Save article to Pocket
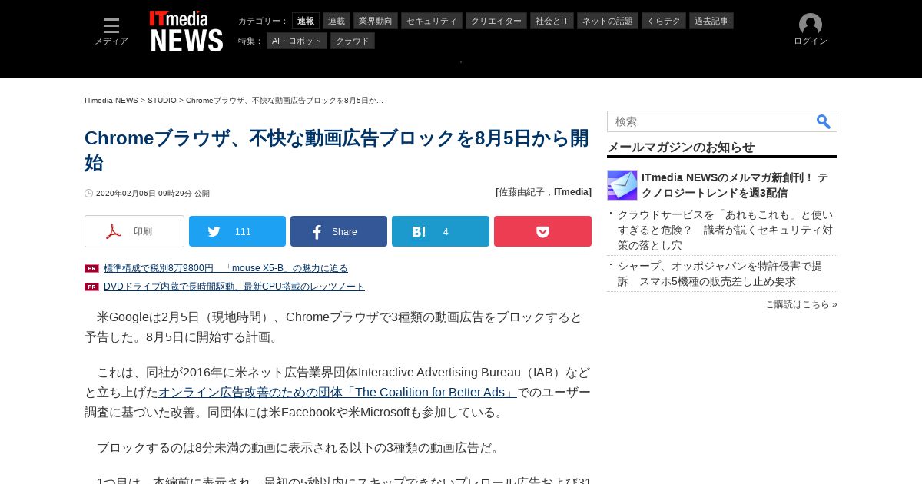922x484 pixels. (542, 231)
